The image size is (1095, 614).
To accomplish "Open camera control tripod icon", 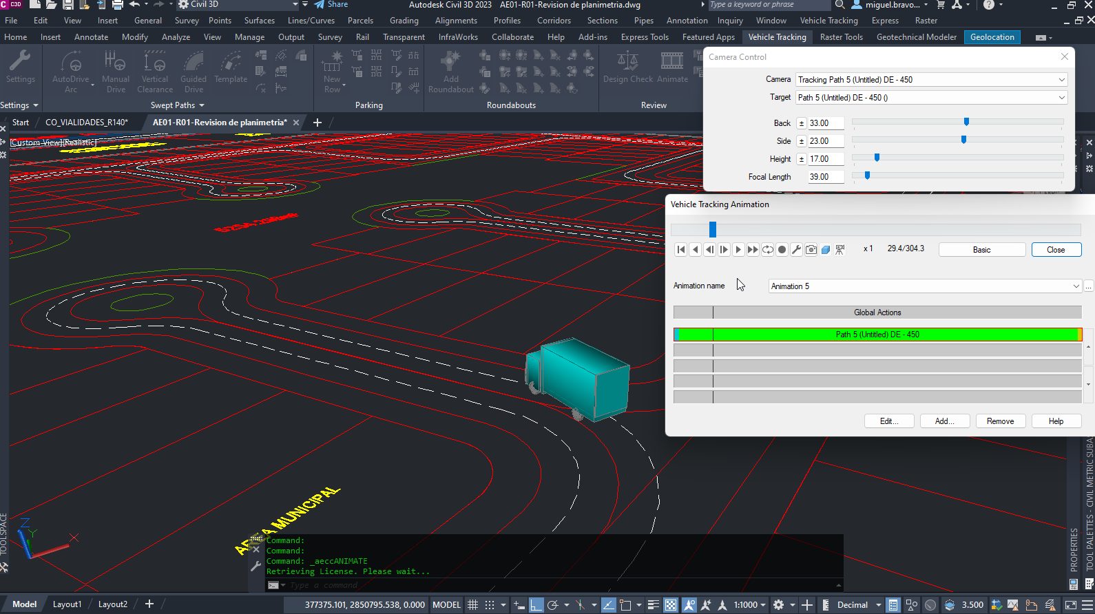I will pos(840,250).
